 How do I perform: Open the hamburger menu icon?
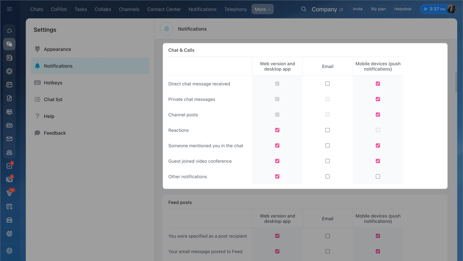point(9,9)
